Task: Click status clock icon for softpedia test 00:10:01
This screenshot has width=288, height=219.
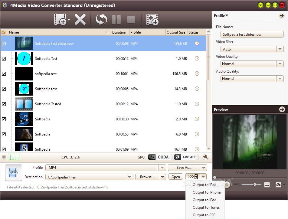Action: click(x=197, y=74)
